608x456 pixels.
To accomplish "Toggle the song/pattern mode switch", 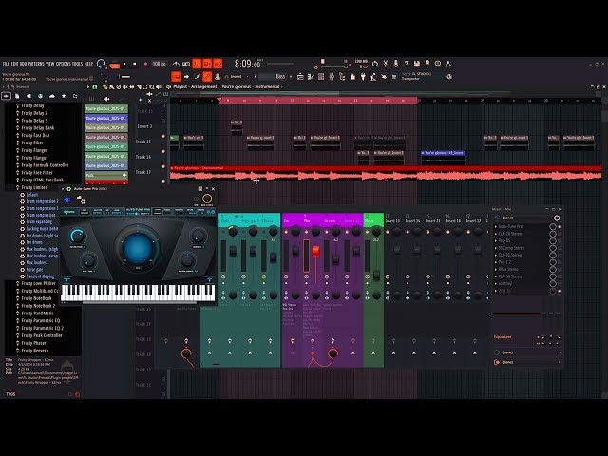I will (114, 66).
